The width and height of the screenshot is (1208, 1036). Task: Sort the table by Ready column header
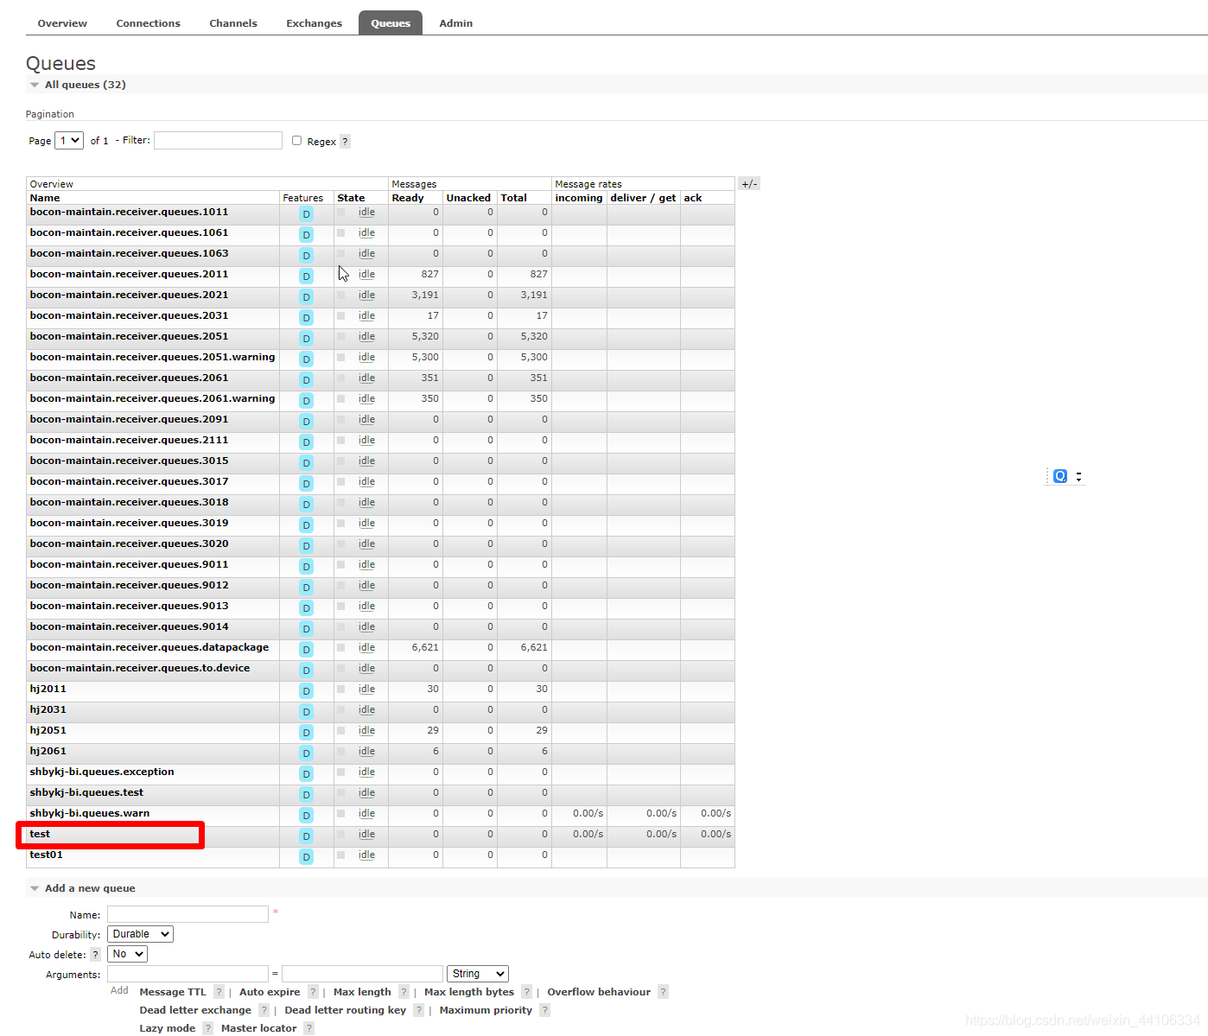point(408,198)
